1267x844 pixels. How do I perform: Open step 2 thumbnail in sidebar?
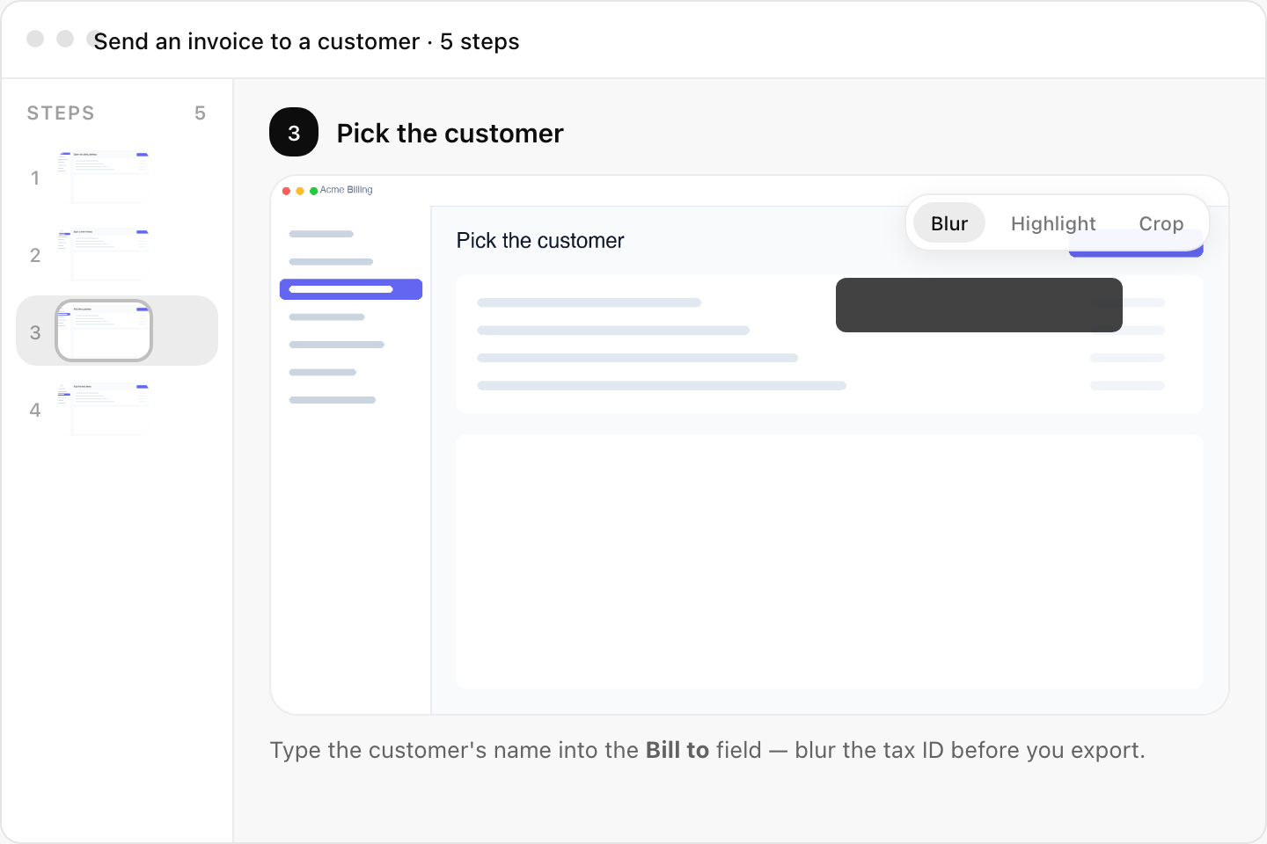104,254
